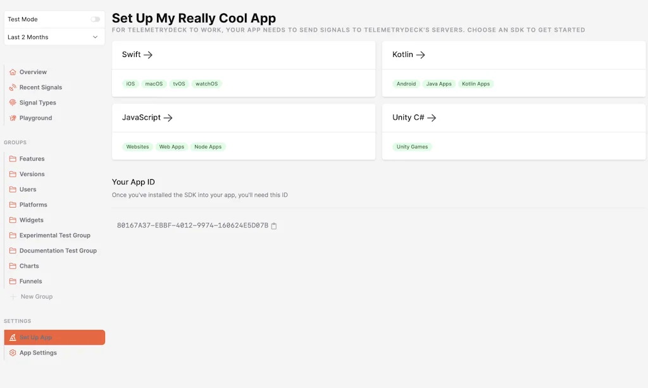Viewport: 648px width, 388px height.
Task: Click the Your App ID heading
Action: (134, 182)
